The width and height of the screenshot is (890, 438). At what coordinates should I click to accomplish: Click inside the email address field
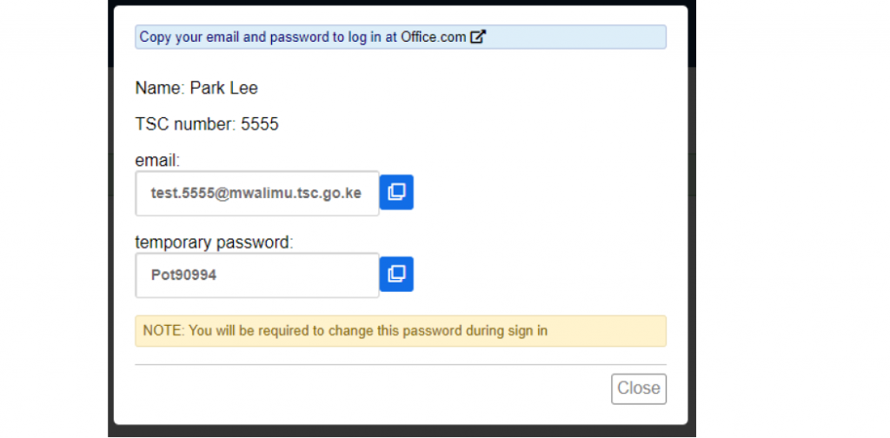[x=256, y=193]
